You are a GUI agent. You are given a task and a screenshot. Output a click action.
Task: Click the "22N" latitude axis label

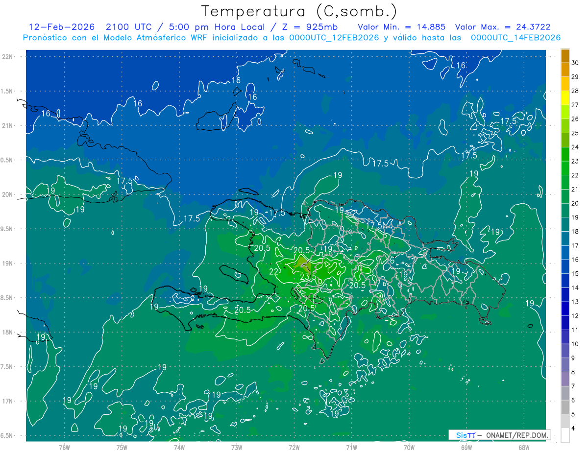pyautogui.click(x=8, y=57)
